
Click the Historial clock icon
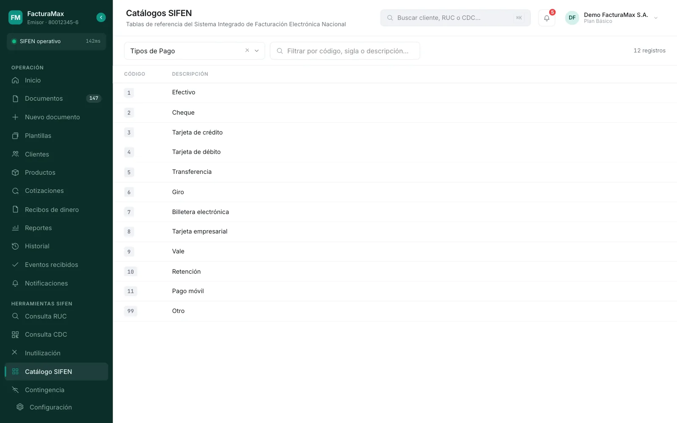pos(15,246)
